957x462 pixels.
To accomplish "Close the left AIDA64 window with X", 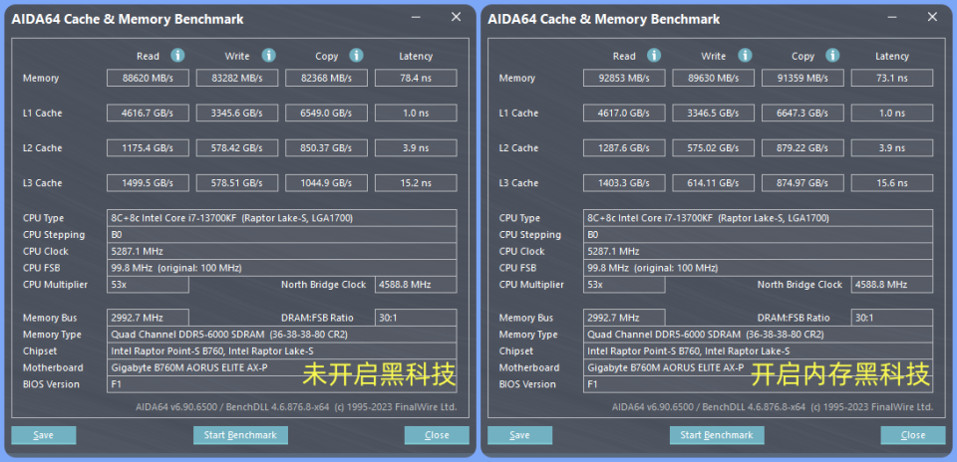I will pyautogui.click(x=456, y=17).
